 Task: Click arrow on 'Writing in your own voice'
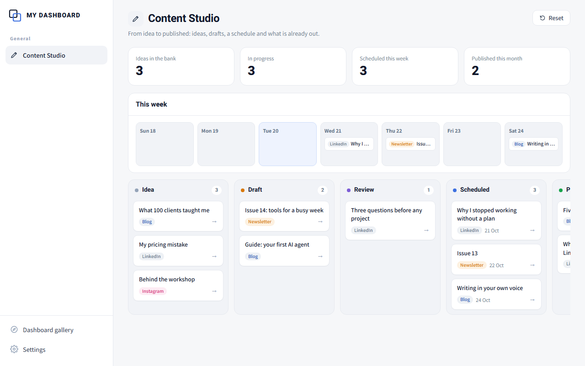pyautogui.click(x=532, y=300)
